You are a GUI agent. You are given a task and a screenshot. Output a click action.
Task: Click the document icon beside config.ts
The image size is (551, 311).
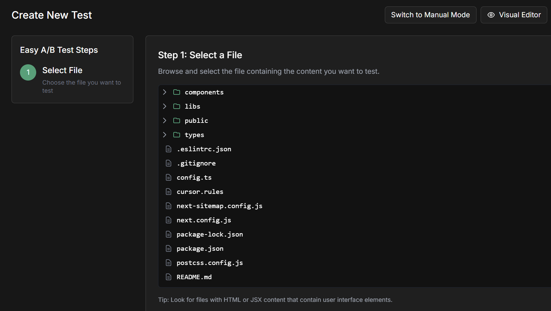pyautogui.click(x=169, y=177)
